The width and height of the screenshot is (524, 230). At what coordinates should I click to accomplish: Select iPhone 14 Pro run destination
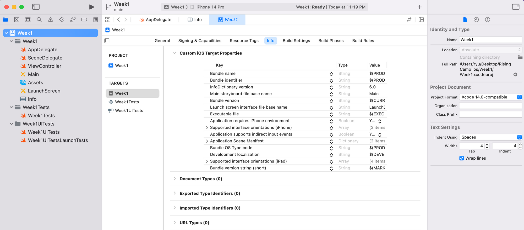point(207,7)
